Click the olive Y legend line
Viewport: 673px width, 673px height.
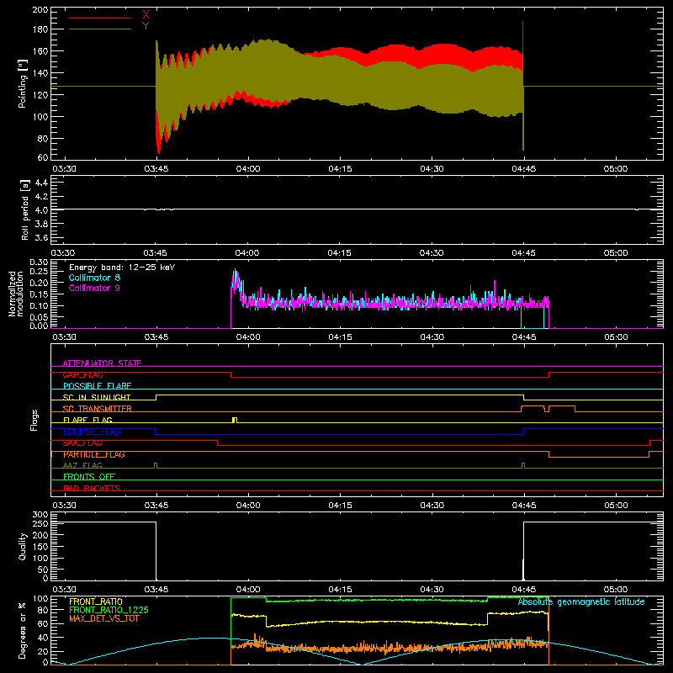(100, 29)
